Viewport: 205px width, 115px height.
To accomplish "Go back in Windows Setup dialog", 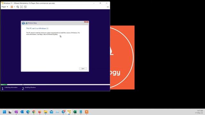I will tap(23, 23).
